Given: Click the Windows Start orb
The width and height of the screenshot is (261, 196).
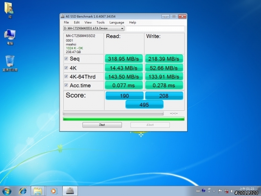Looking at the screenshot, I should (7, 191).
